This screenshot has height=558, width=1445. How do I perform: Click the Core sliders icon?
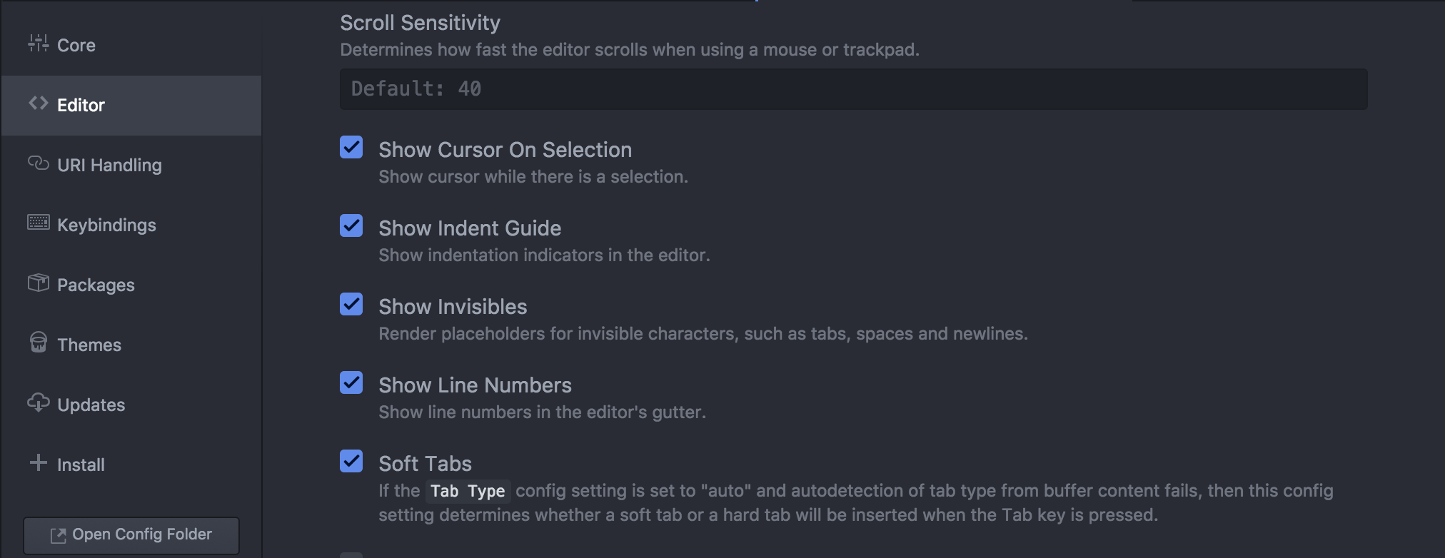click(x=38, y=44)
